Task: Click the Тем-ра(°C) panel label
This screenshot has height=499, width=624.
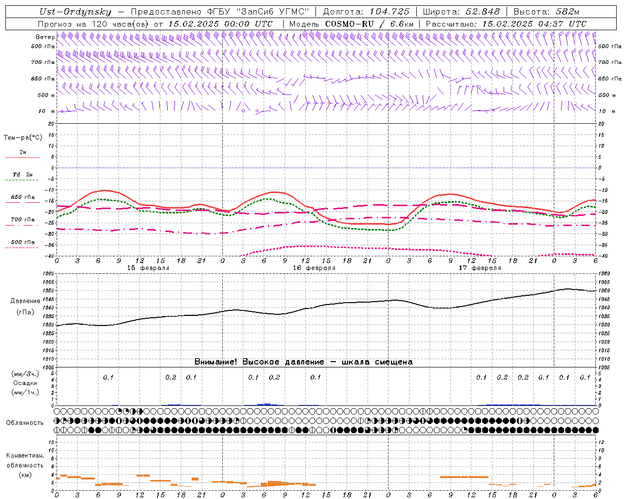Action: 23,138
